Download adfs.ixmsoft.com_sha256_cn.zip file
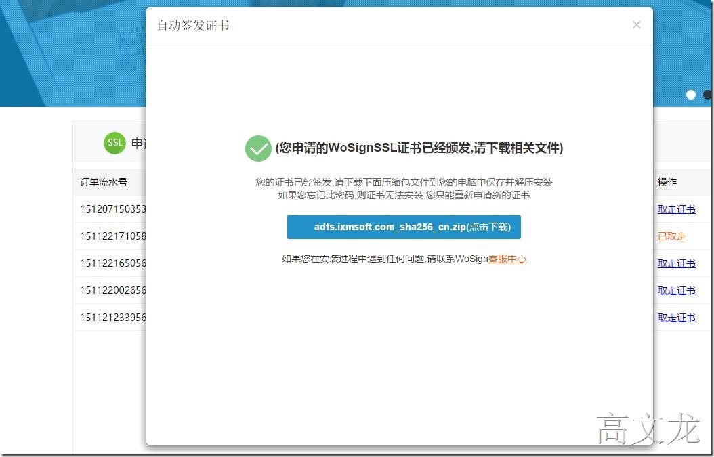The image size is (714, 457). point(404,227)
